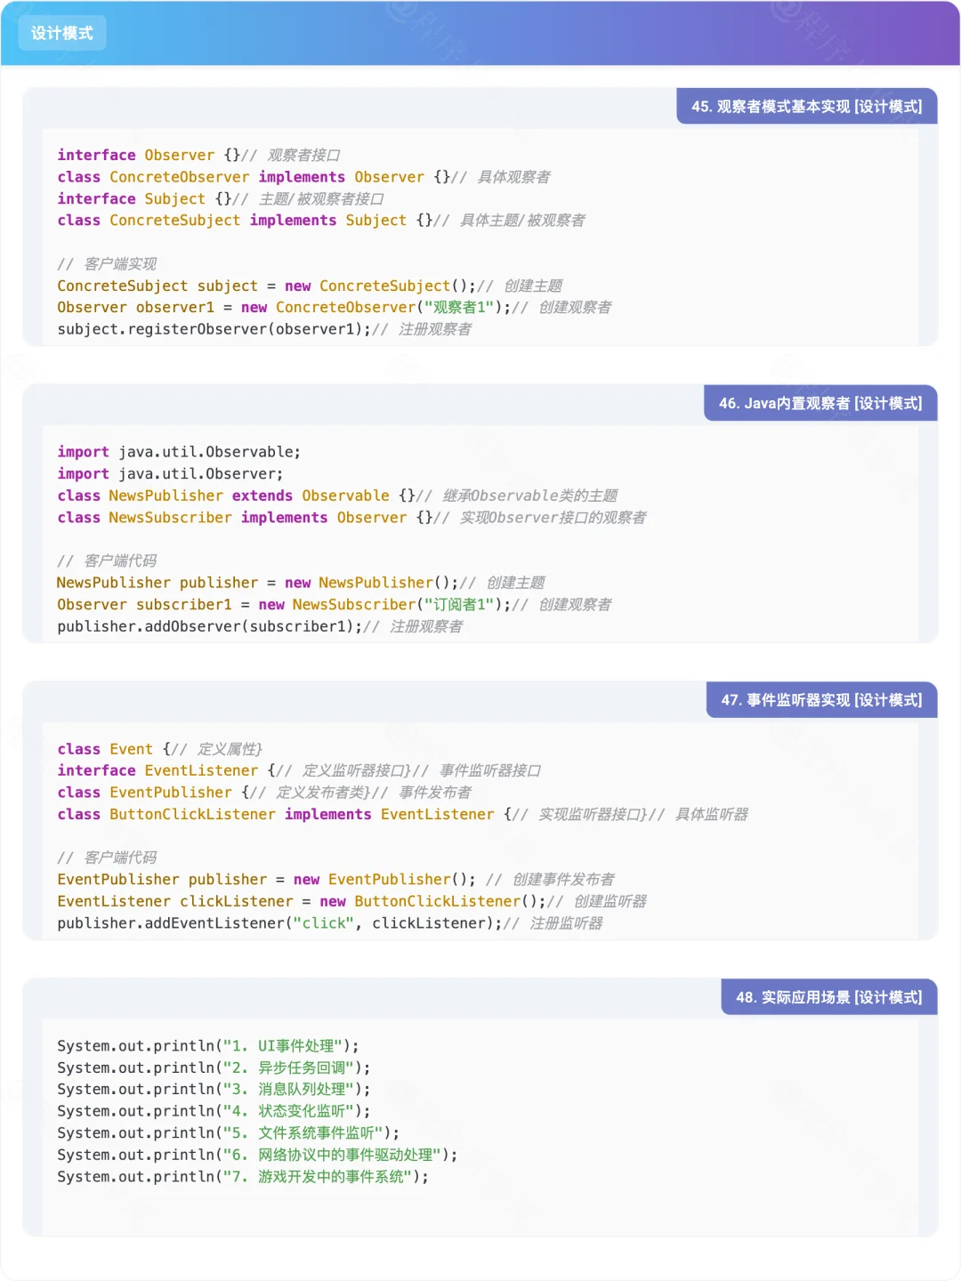The width and height of the screenshot is (961, 1281).
Task: Click line 'class NewsPublisher extends Observable {}'
Action: click(x=337, y=495)
